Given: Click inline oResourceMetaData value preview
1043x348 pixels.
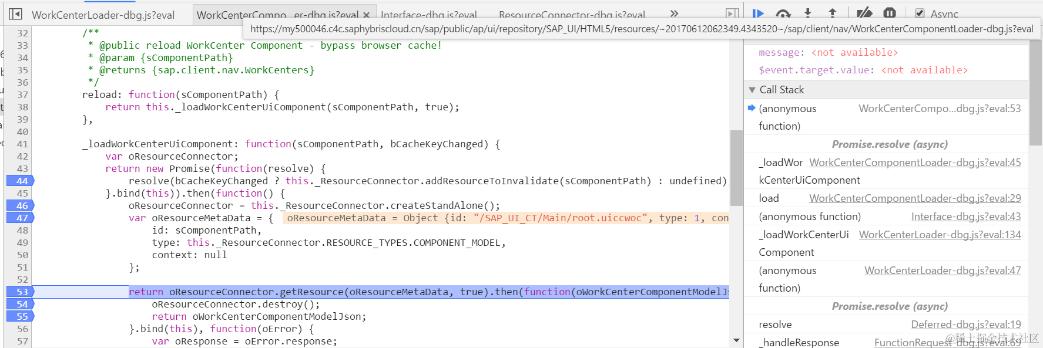Looking at the screenshot, I should (506, 218).
